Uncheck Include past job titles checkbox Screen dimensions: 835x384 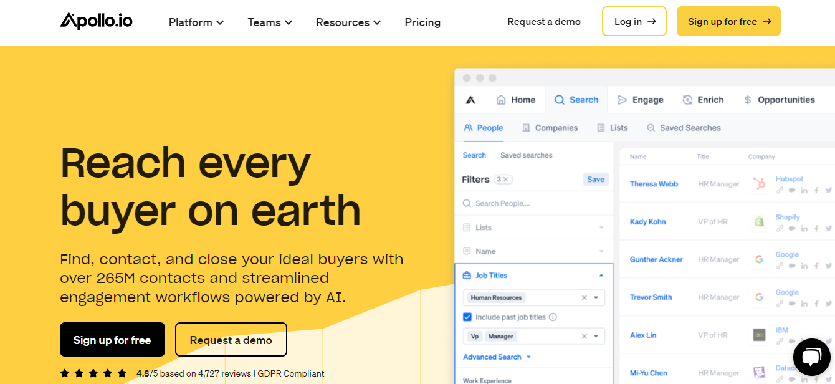pyautogui.click(x=467, y=317)
